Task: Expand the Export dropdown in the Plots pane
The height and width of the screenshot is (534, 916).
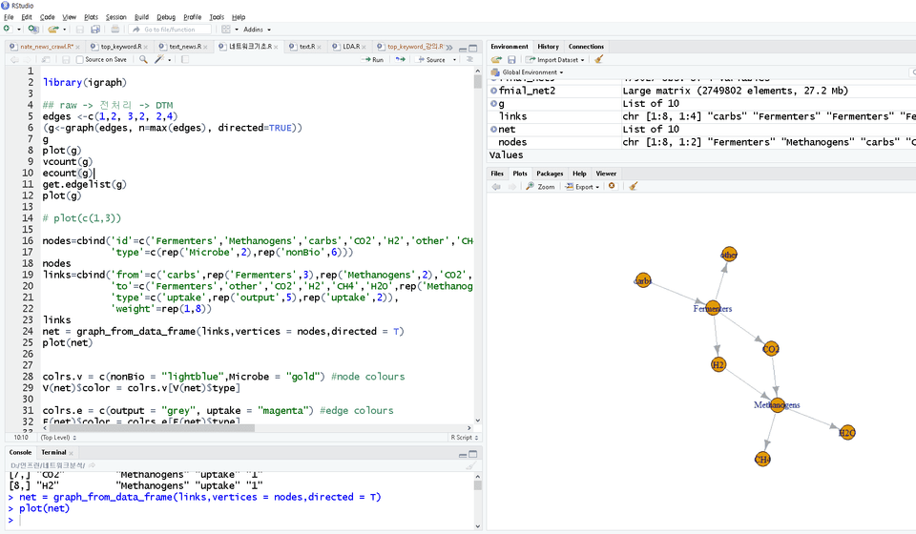Action: [x=582, y=187]
